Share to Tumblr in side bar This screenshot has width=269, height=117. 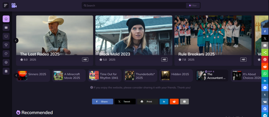[265, 94]
